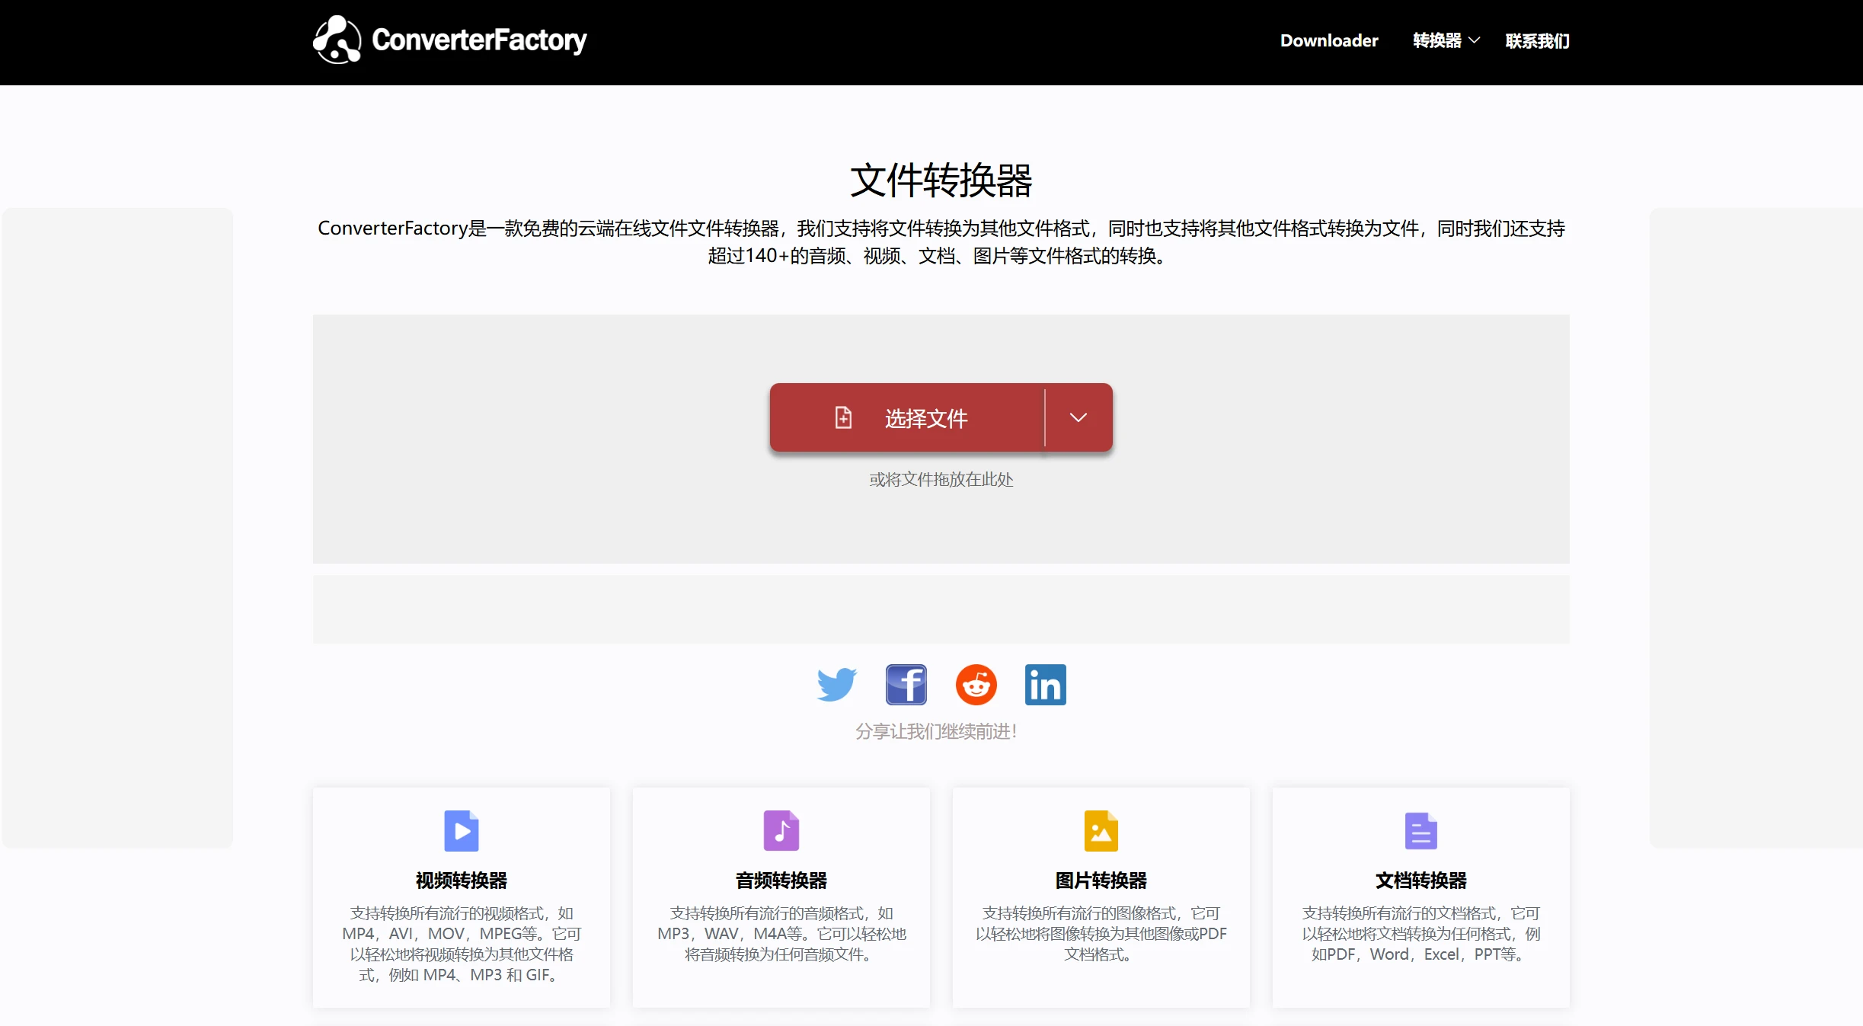
Task: Click the 选择文件 button
Action: 906,417
